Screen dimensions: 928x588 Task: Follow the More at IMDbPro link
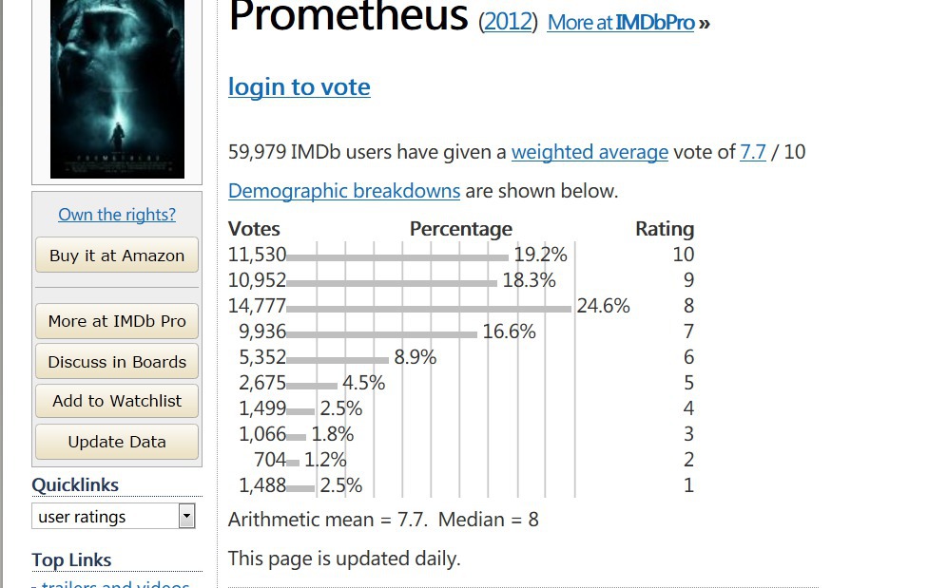click(x=621, y=22)
